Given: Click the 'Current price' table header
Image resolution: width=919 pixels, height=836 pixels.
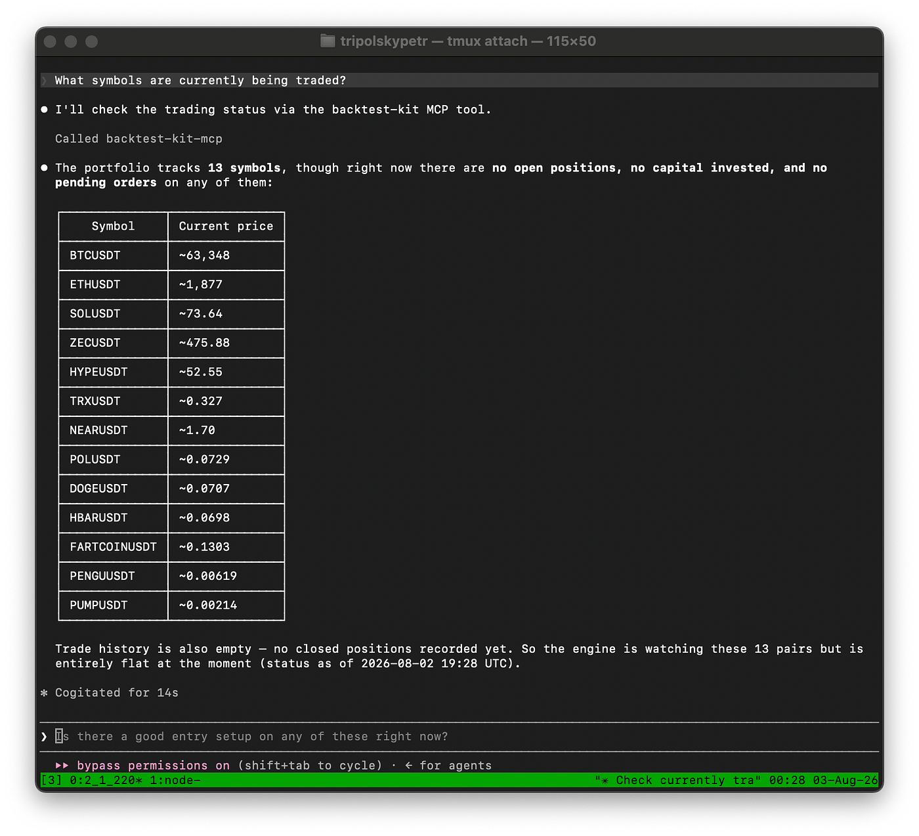Looking at the screenshot, I should tap(226, 226).
